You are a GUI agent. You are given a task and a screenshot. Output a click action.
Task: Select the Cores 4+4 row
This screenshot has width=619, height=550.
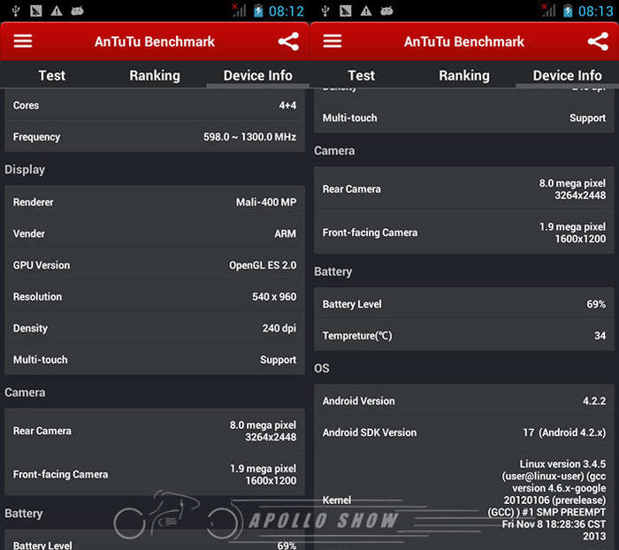(155, 105)
